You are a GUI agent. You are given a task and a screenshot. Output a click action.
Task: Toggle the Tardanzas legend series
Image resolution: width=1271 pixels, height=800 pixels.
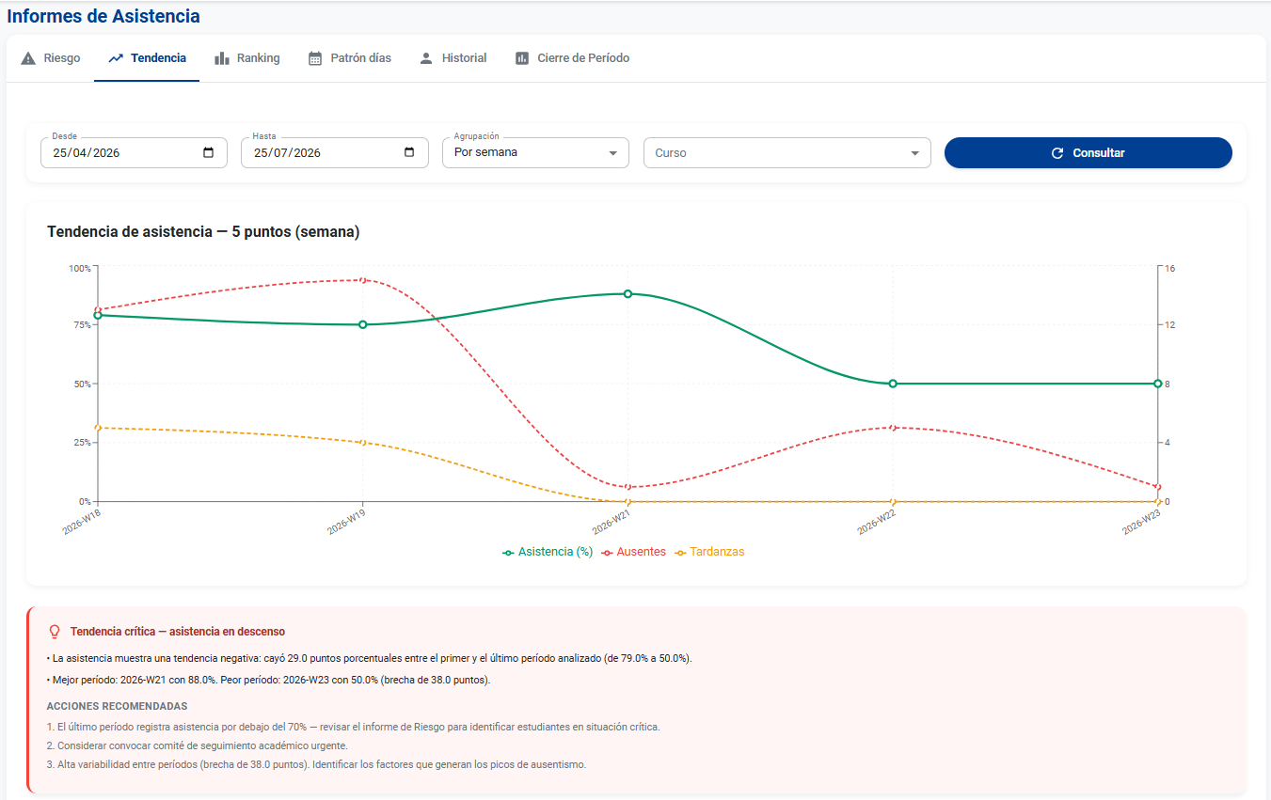pos(709,552)
